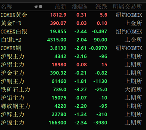Screen dimensions: 146x130
Task: Click the gray circle icon in header
Action: tap(40, 7)
